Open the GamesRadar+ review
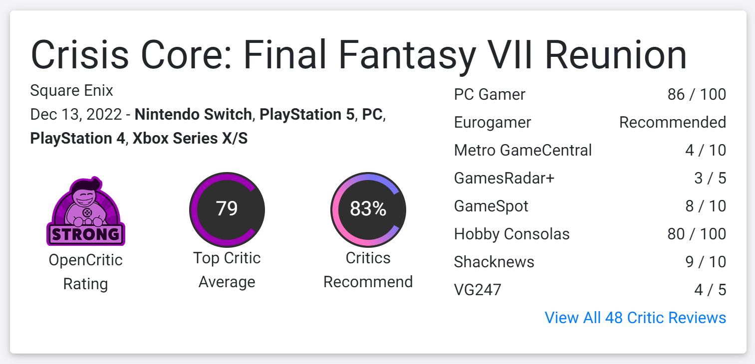The image size is (755, 364). click(x=504, y=178)
